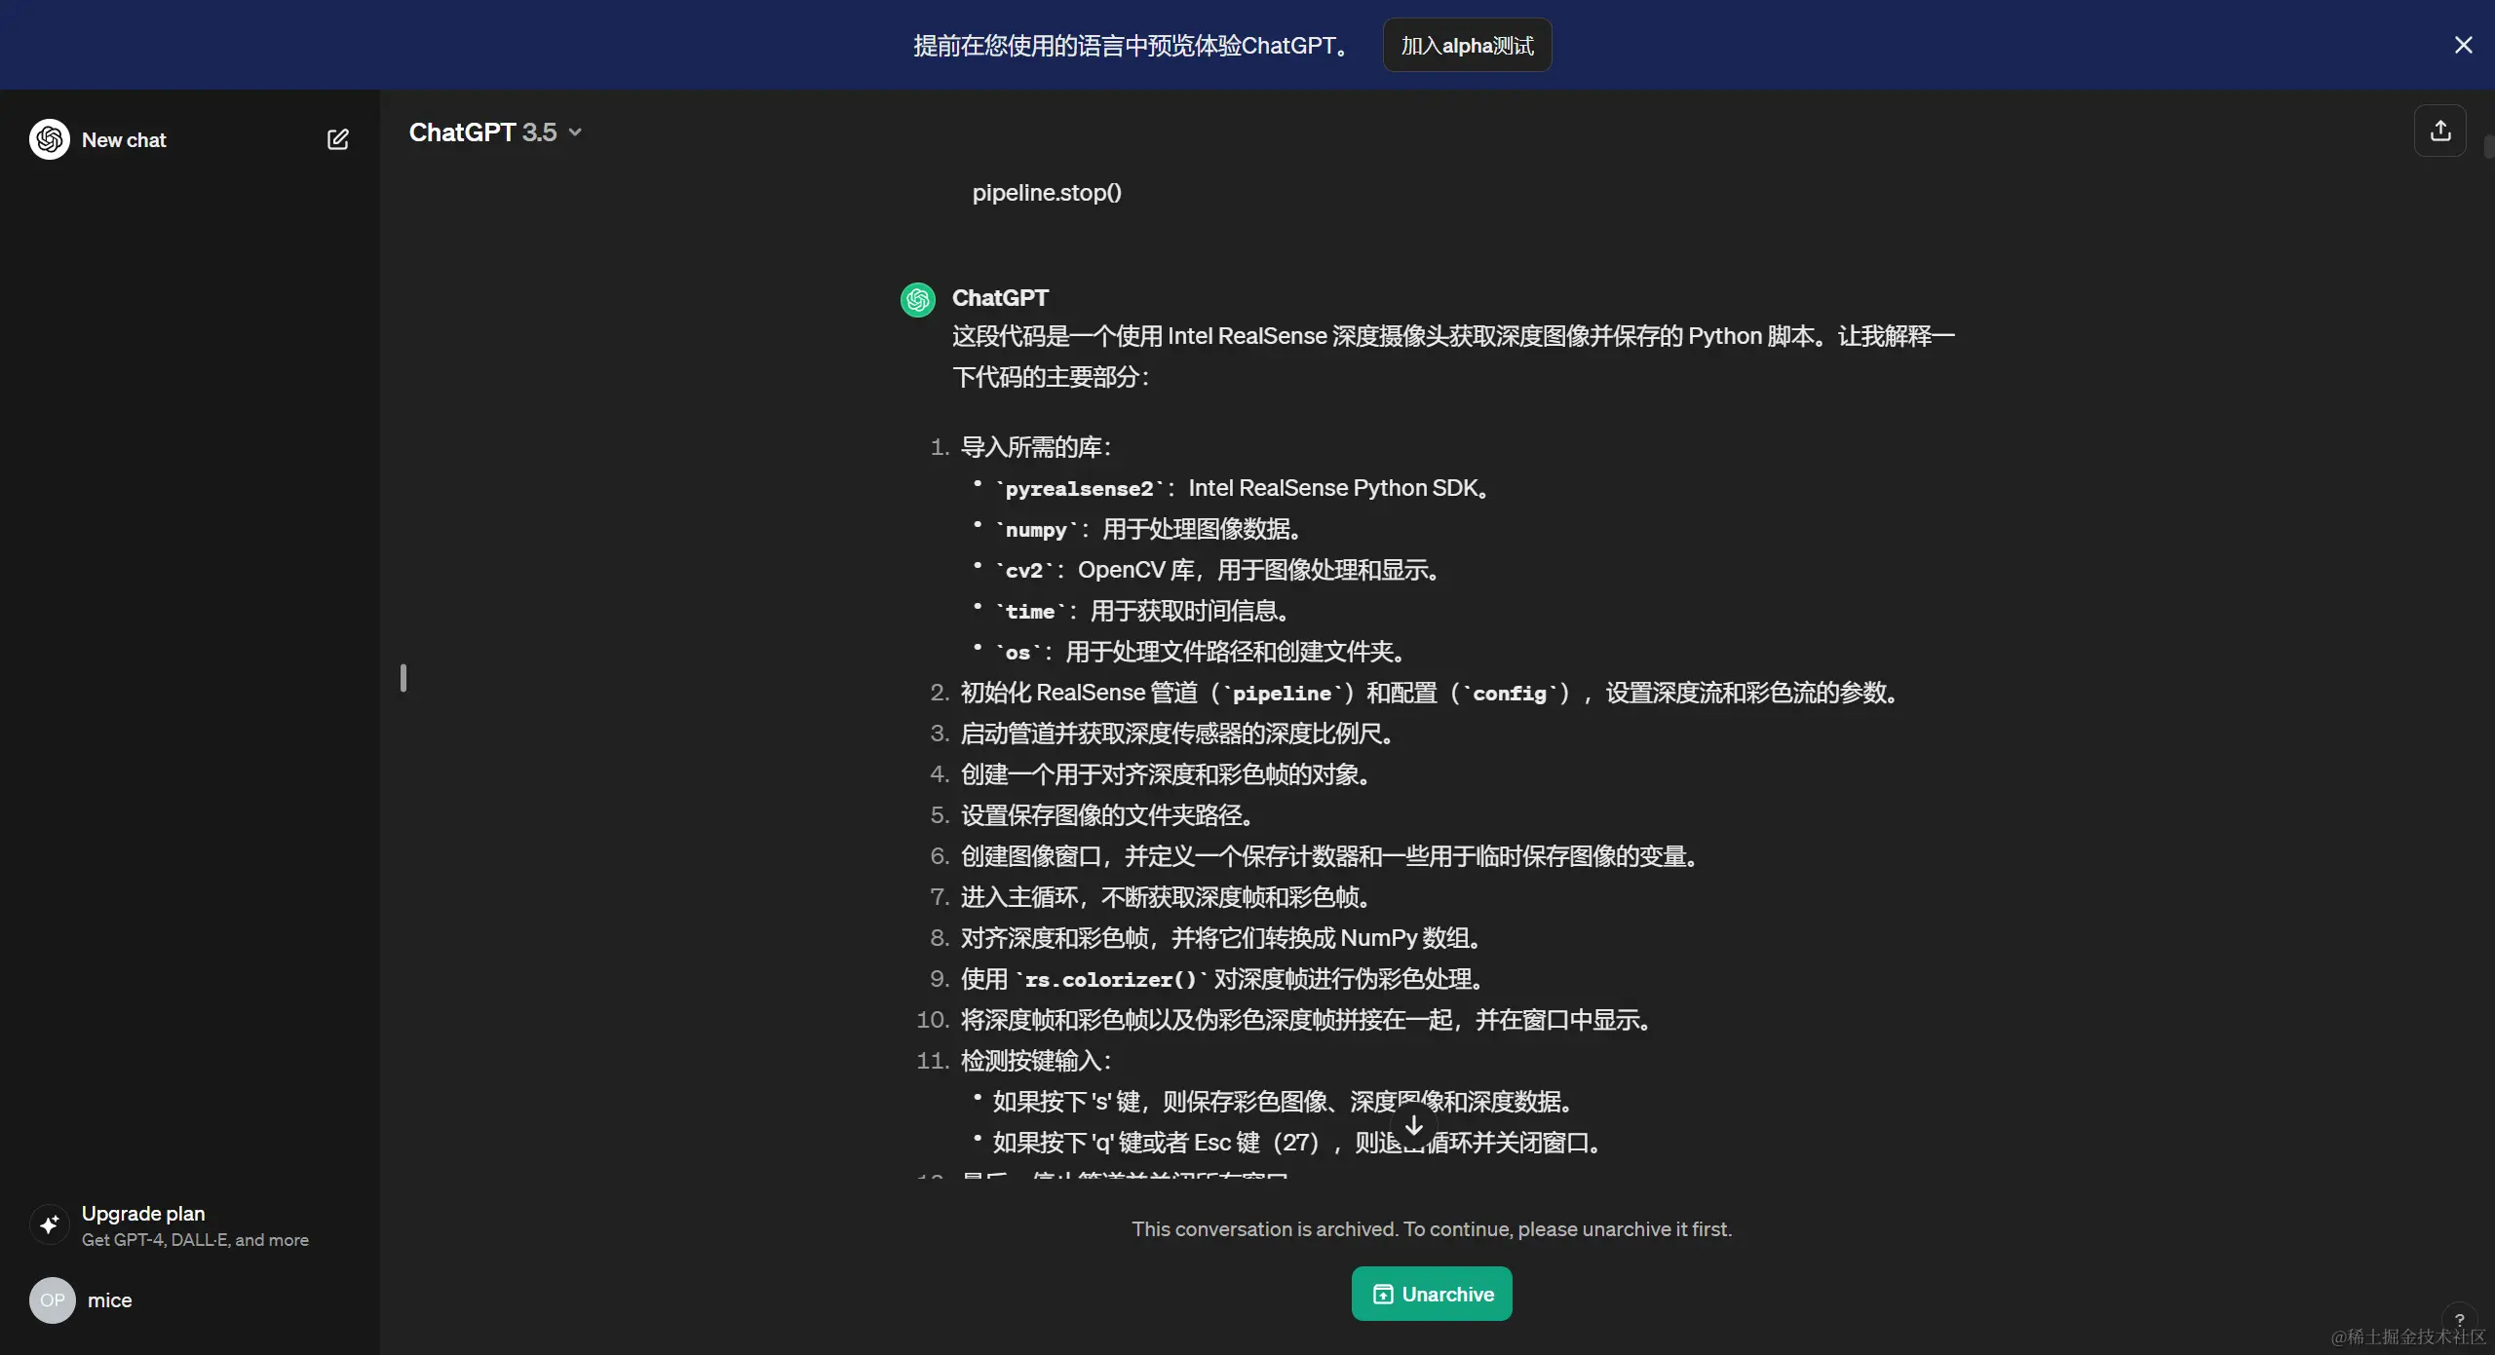The image size is (2495, 1355).
Task: Click the ChatGPT logo in sidebar
Action: (50, 139)
